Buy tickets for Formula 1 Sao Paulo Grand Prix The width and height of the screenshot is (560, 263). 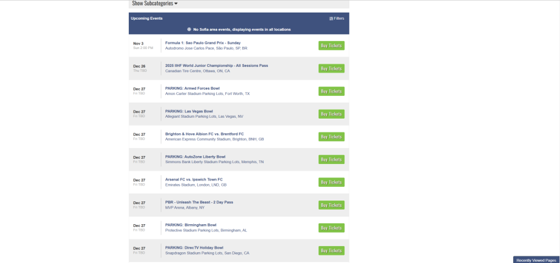[x=331, y=46]
